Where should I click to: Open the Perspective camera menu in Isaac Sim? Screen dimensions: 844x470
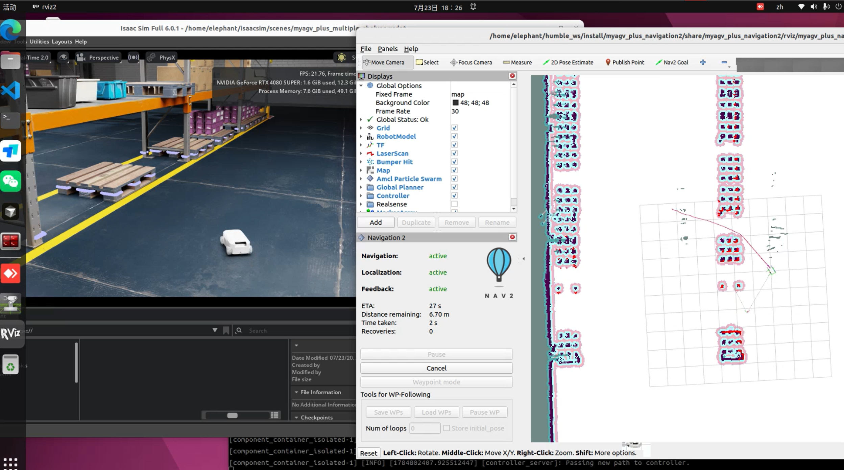(98, 57)
